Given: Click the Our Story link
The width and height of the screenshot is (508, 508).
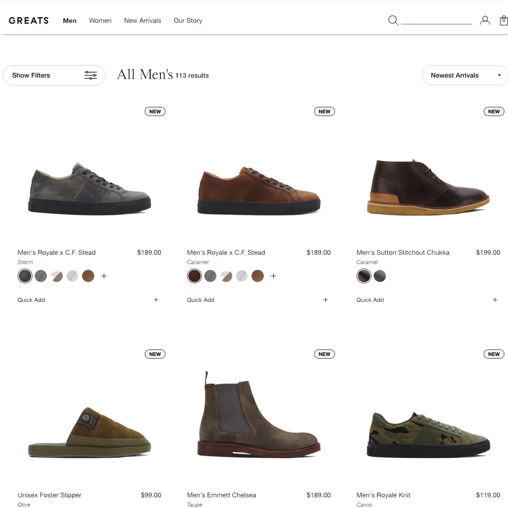Looking at the screenshot, I should 188,21.
